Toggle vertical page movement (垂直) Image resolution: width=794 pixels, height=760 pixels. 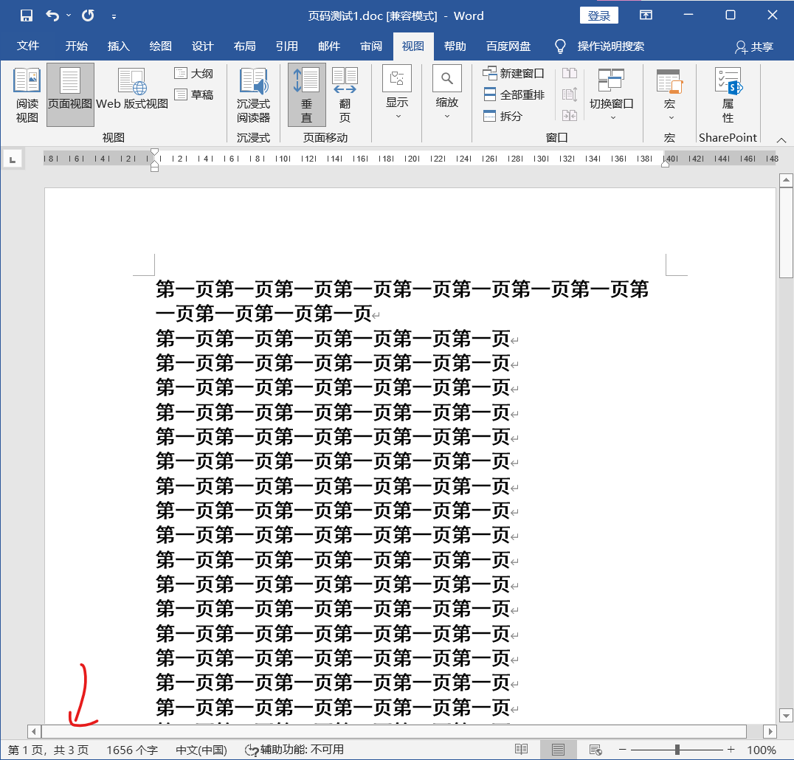pos(307,95)
